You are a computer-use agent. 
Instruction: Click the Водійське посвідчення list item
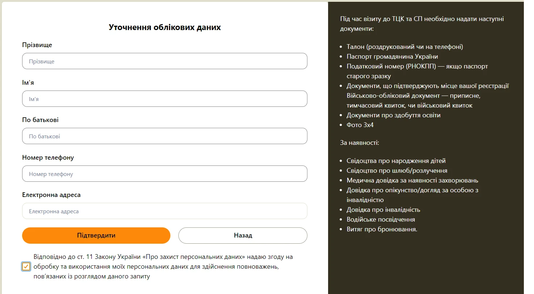381,219
